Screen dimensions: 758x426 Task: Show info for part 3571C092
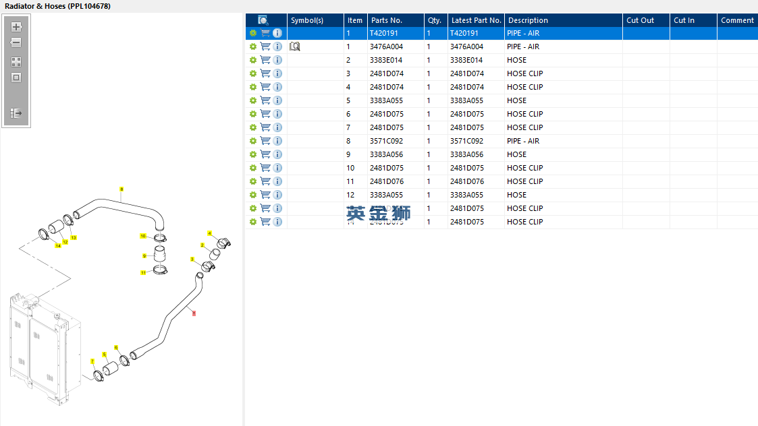pyautogui.click(x=277, y=141)
